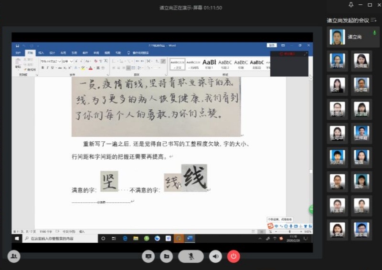The height and width of the screenshot is (270, 382).
Task: Open the shared files folder icon
Action: [166, 256]
